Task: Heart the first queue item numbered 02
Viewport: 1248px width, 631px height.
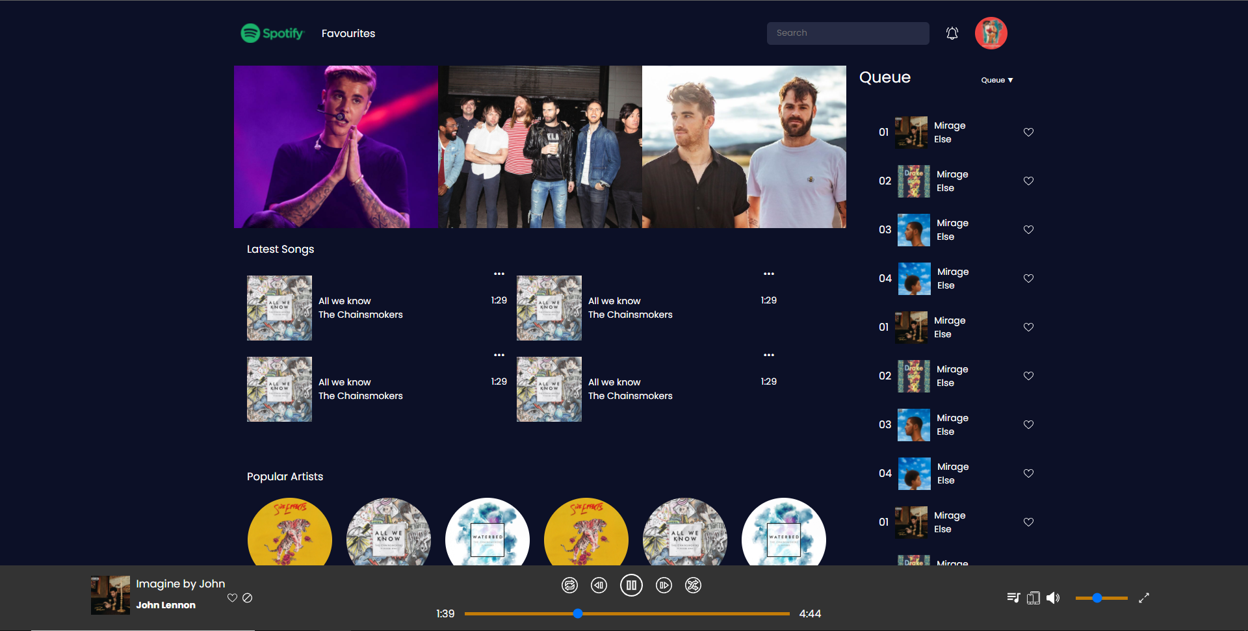Action: click(x=1028, y=181)
